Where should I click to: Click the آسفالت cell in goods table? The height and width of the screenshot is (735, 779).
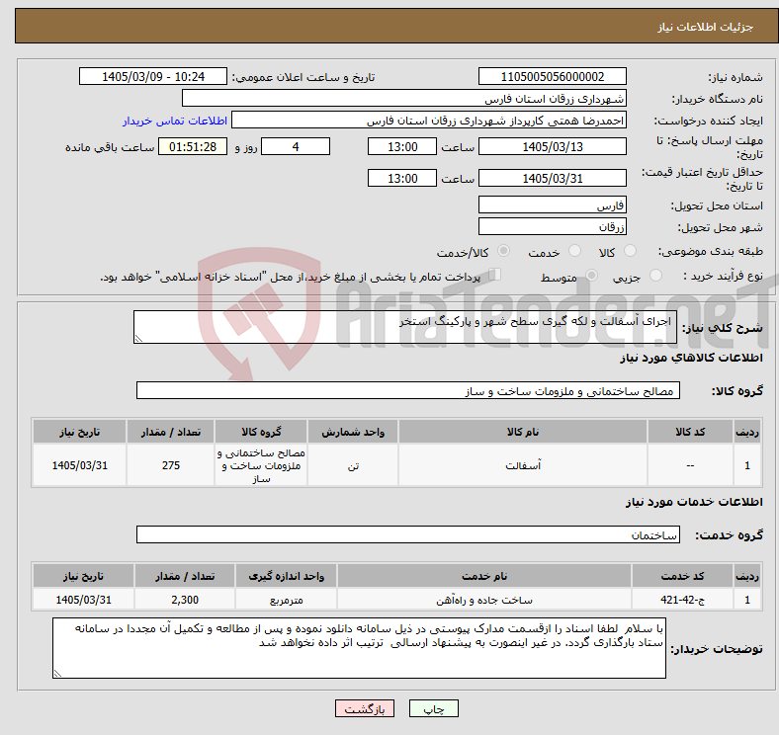(523, 465)
